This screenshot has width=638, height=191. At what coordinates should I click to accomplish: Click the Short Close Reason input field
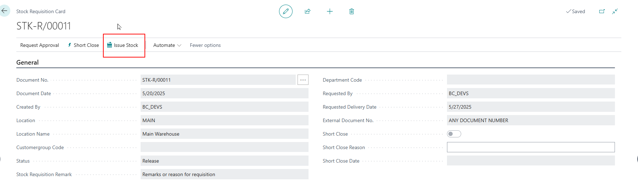point(530,147)
